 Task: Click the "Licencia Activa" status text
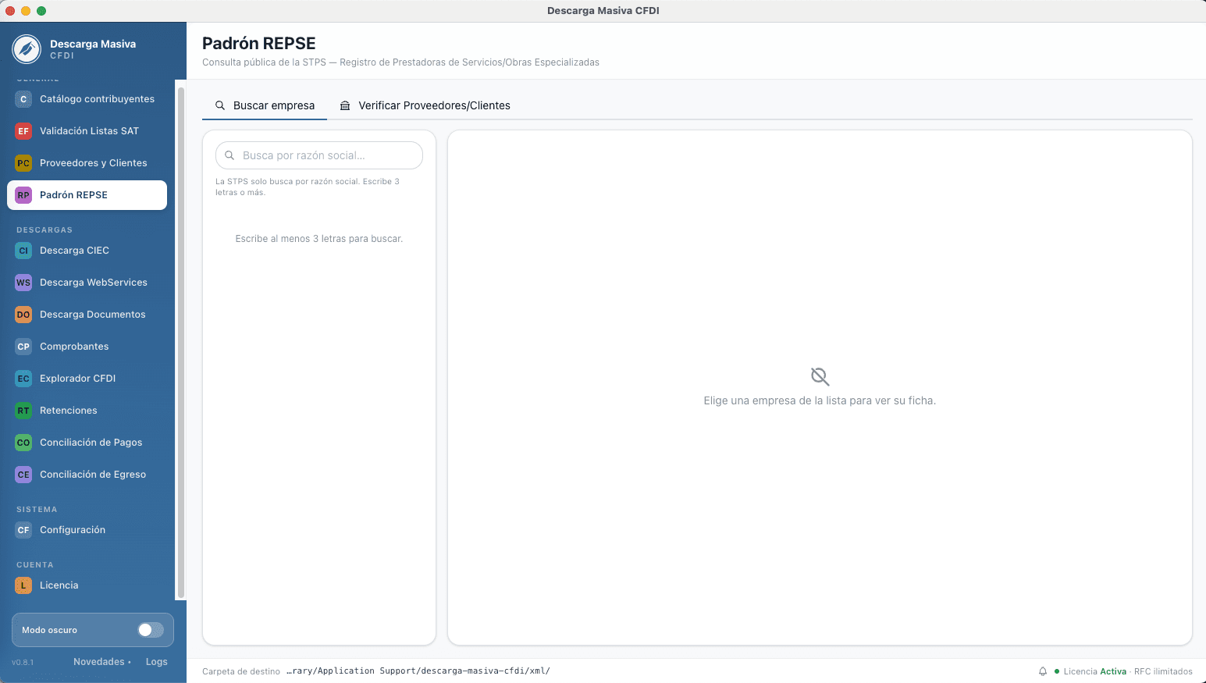pyautogui.click(x=1095, y=671)
